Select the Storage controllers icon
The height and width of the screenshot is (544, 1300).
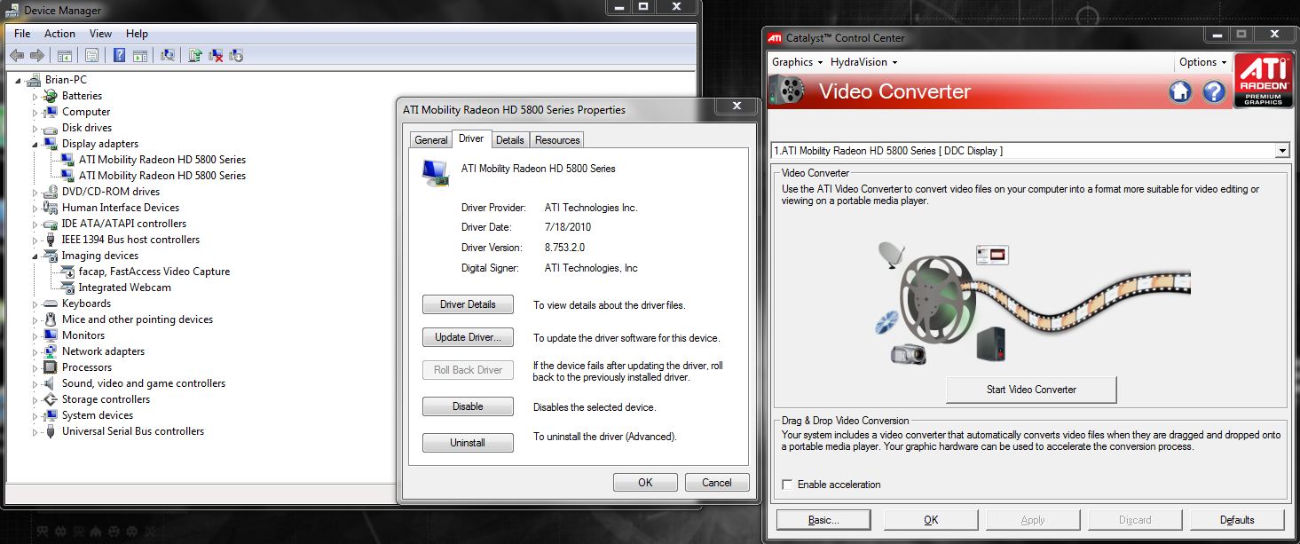(x=51, y=399)
